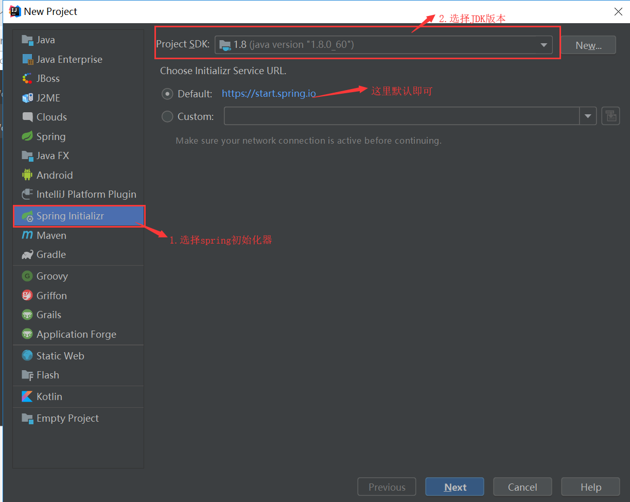Click the Previous button
The image size is (630, 502).
(x=387, y=487)
